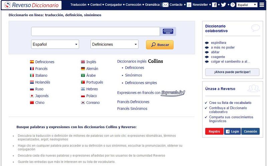Viewport: 267px width, 166px height.
Task: Click the Reverso Diccionario logo
Action: [31, 5]
